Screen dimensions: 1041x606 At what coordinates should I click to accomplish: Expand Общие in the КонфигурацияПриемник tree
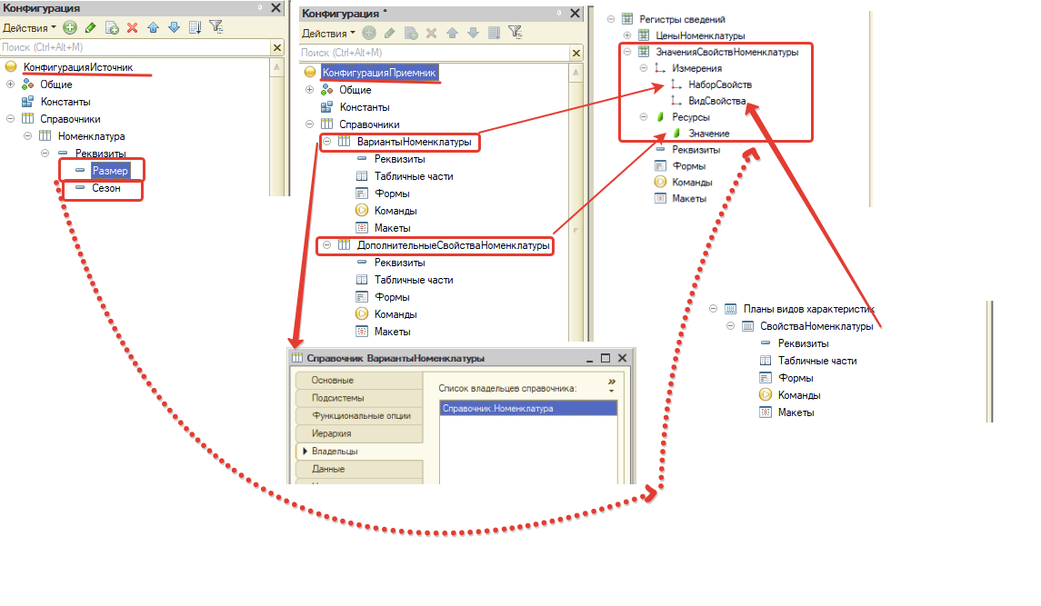(309, 90)
